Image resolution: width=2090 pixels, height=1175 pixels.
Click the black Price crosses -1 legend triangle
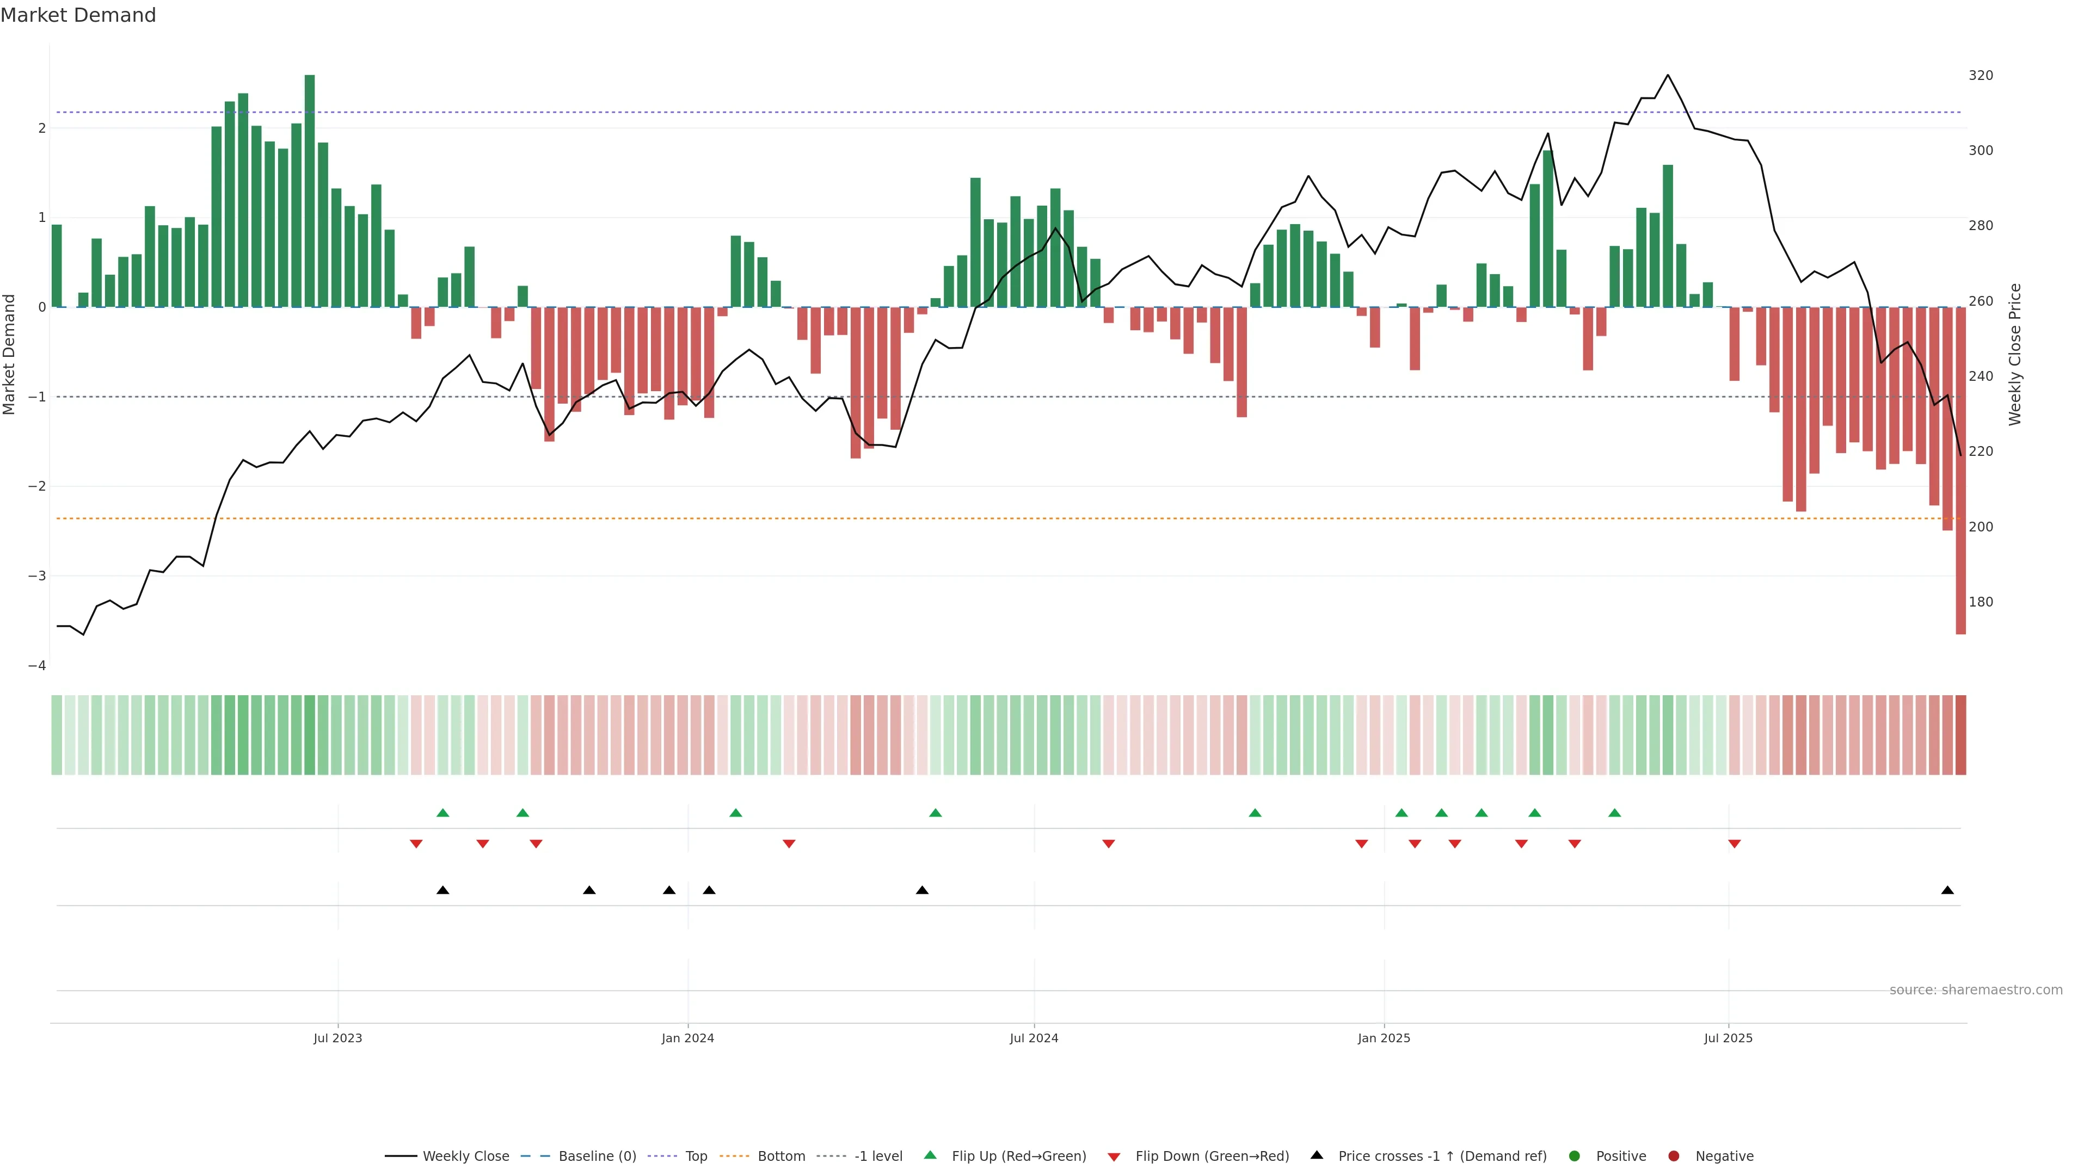1317,1155
